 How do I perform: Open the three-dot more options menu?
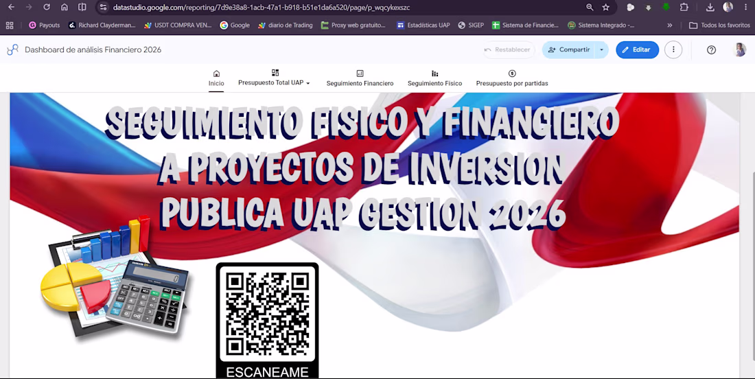(673, 49)
